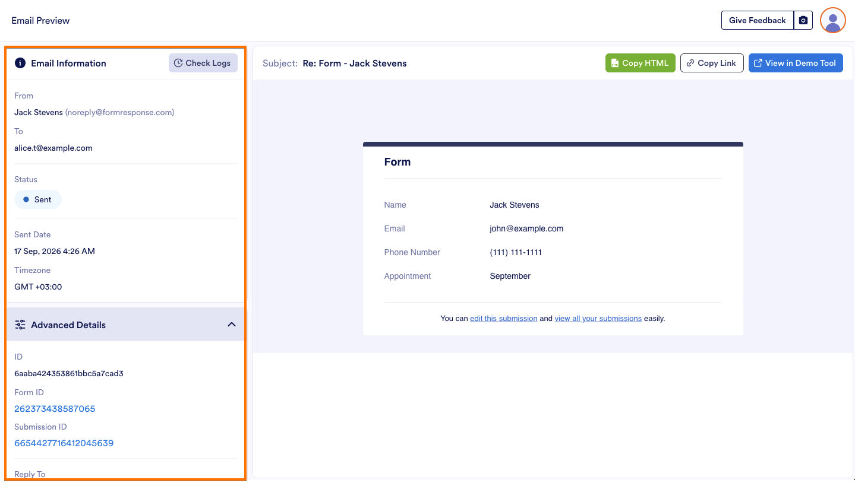Open the Form ID 262373438587065 link
This screenshot has height=483, width=855.
click(x=55, y=408)
